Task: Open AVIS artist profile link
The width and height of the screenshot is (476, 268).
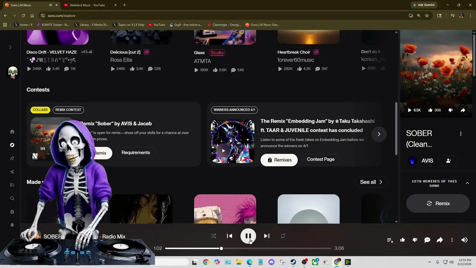Action: point(427,161)
